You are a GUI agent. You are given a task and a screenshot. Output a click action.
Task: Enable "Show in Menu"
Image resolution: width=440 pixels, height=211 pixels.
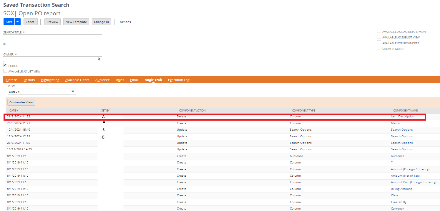pos(379,48)
